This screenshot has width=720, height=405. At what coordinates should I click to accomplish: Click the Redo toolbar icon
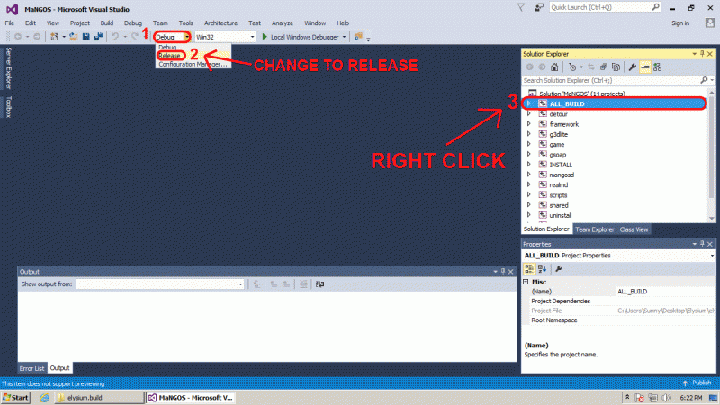134,37
